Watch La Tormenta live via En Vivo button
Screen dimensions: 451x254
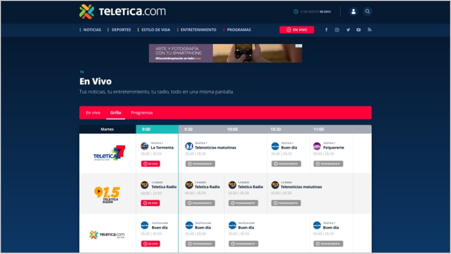pyautogui.click(x=151, y=163)
